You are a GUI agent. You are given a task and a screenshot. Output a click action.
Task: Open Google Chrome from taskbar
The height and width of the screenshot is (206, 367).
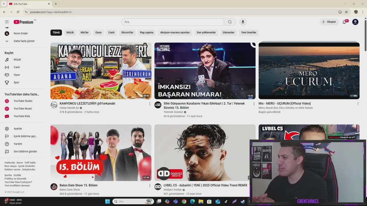pos(184,201)
